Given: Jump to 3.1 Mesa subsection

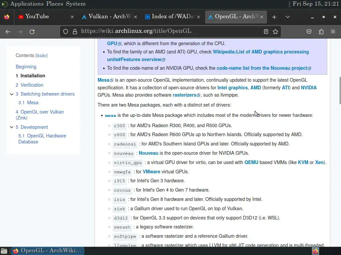Looking at the screenshot, I should click(28, 103).
